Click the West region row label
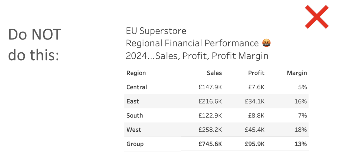The image size is (337, 158). pyautogui.click(x=134, y=130)
